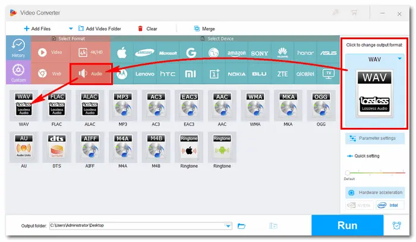The image size is (416, 242).
Task: Select the Motorola device category
Action: click(122, 74)
